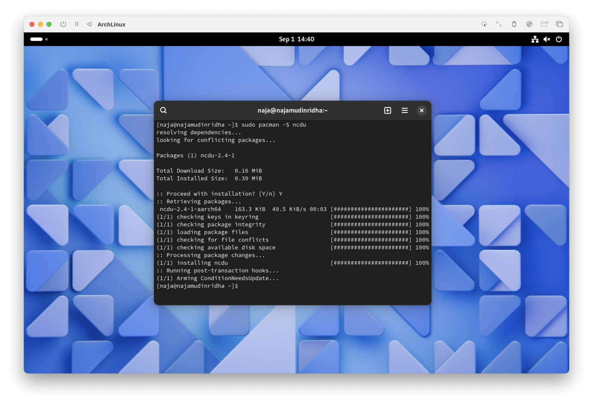Click the muted volume icon
The width and height of the screenshot is (593, 405).
pos(547,39)
